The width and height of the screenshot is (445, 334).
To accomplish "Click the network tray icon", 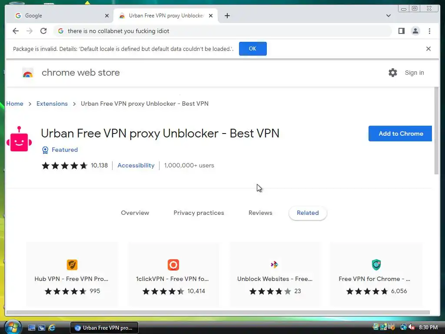I will click(403, 327).
